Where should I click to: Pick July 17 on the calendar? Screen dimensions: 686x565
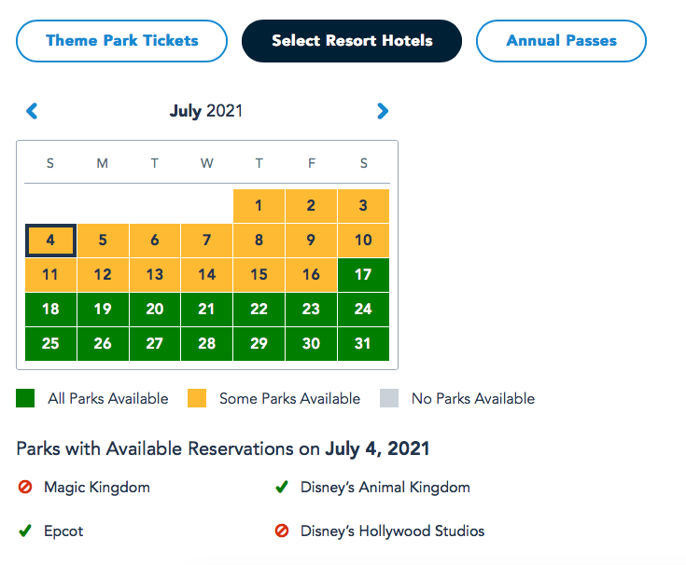[x=363, y=275]
